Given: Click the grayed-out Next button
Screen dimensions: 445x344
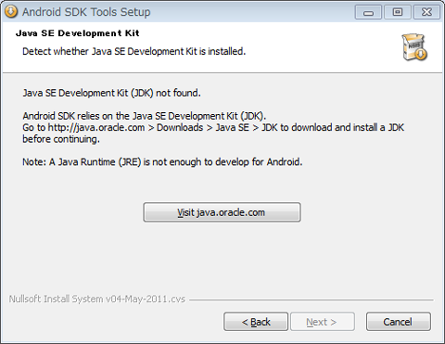Looking at the screenshot, I should click(x=323, y=322).
